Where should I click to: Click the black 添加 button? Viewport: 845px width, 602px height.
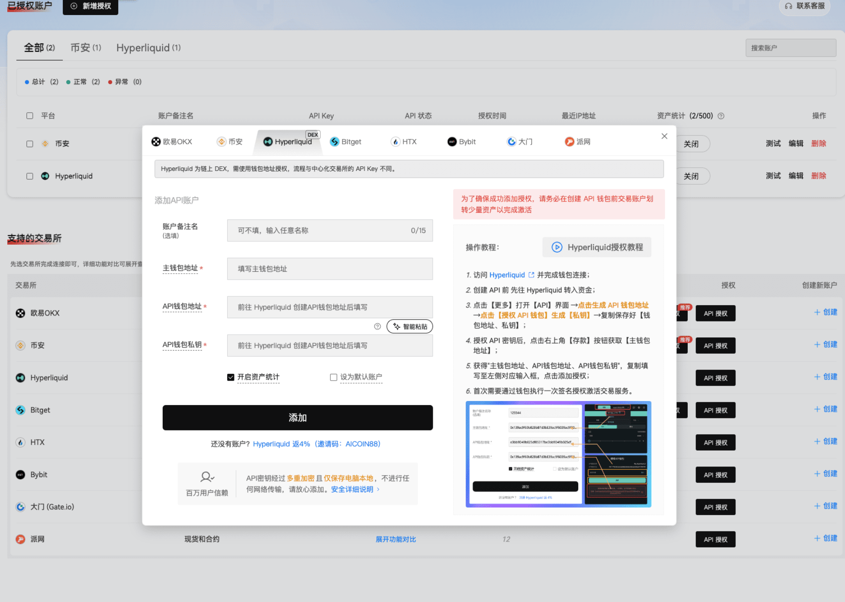(298, 417)
